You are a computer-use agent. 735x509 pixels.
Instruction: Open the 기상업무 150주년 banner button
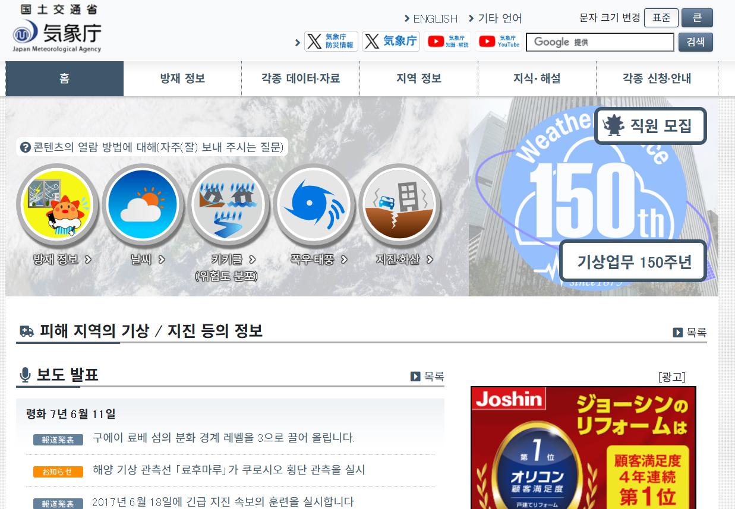(633, 261)
